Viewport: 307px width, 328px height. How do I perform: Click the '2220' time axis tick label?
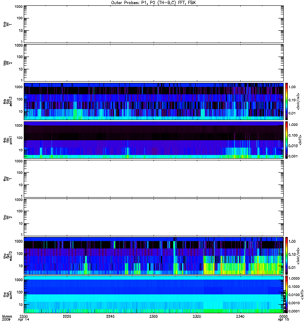coord(67,316)
